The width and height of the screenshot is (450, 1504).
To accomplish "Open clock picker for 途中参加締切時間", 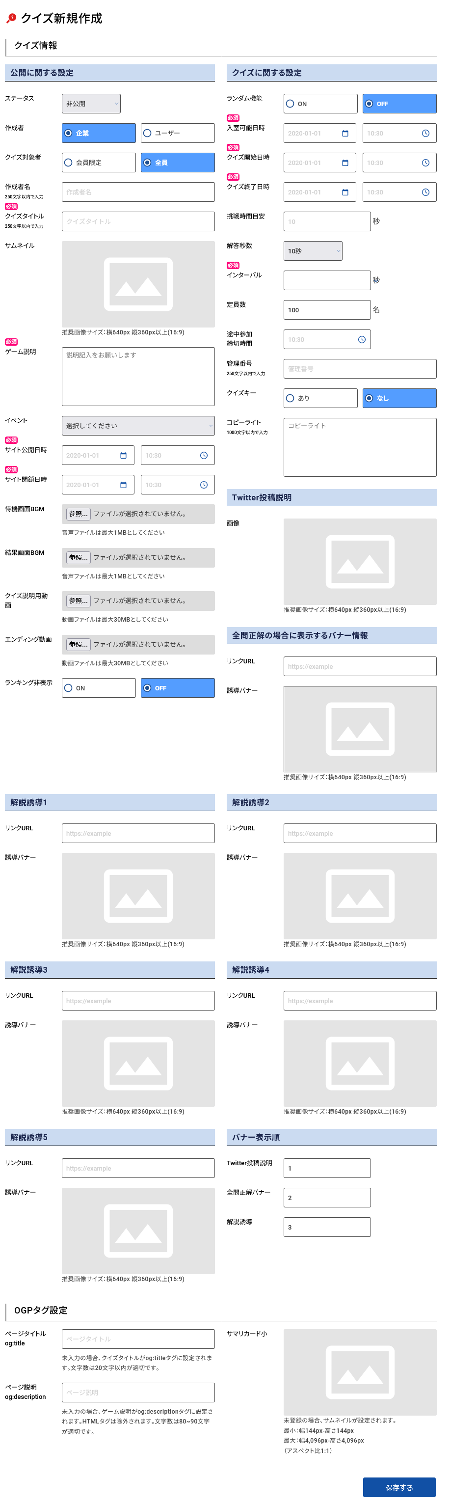I will point(361,340).
